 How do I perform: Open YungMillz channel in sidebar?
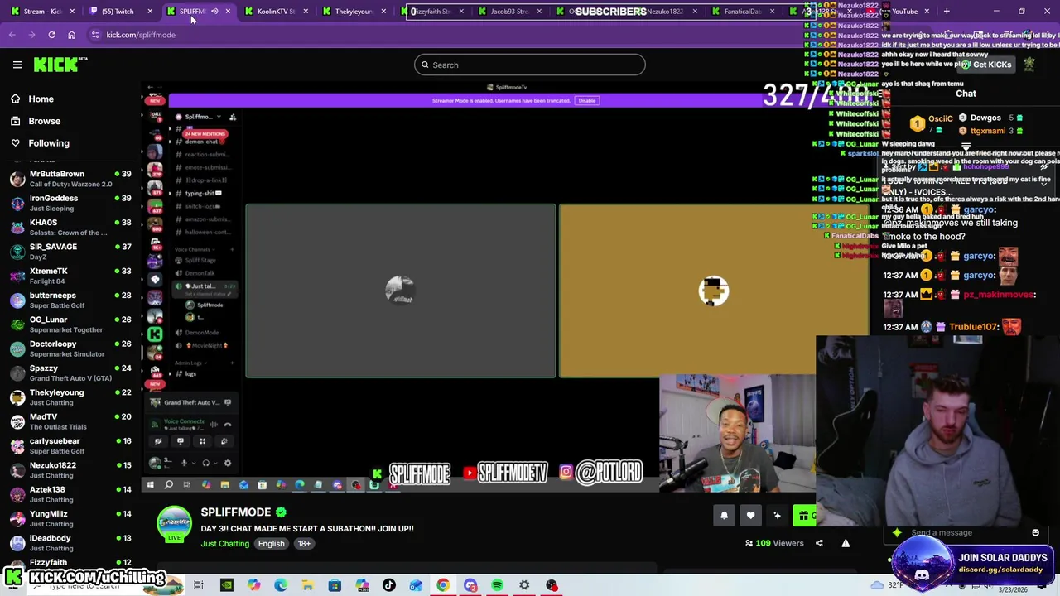(x=70, y=518)
